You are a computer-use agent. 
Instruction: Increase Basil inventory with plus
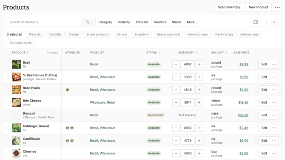point(199,64)
